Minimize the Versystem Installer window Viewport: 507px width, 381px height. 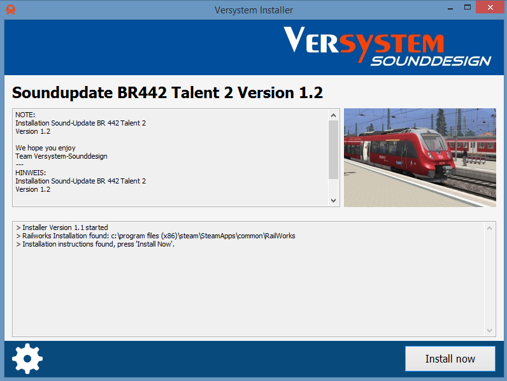(450, 8)
